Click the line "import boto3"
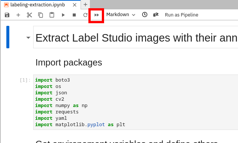238x143 pixels. [x=53, y=80]
